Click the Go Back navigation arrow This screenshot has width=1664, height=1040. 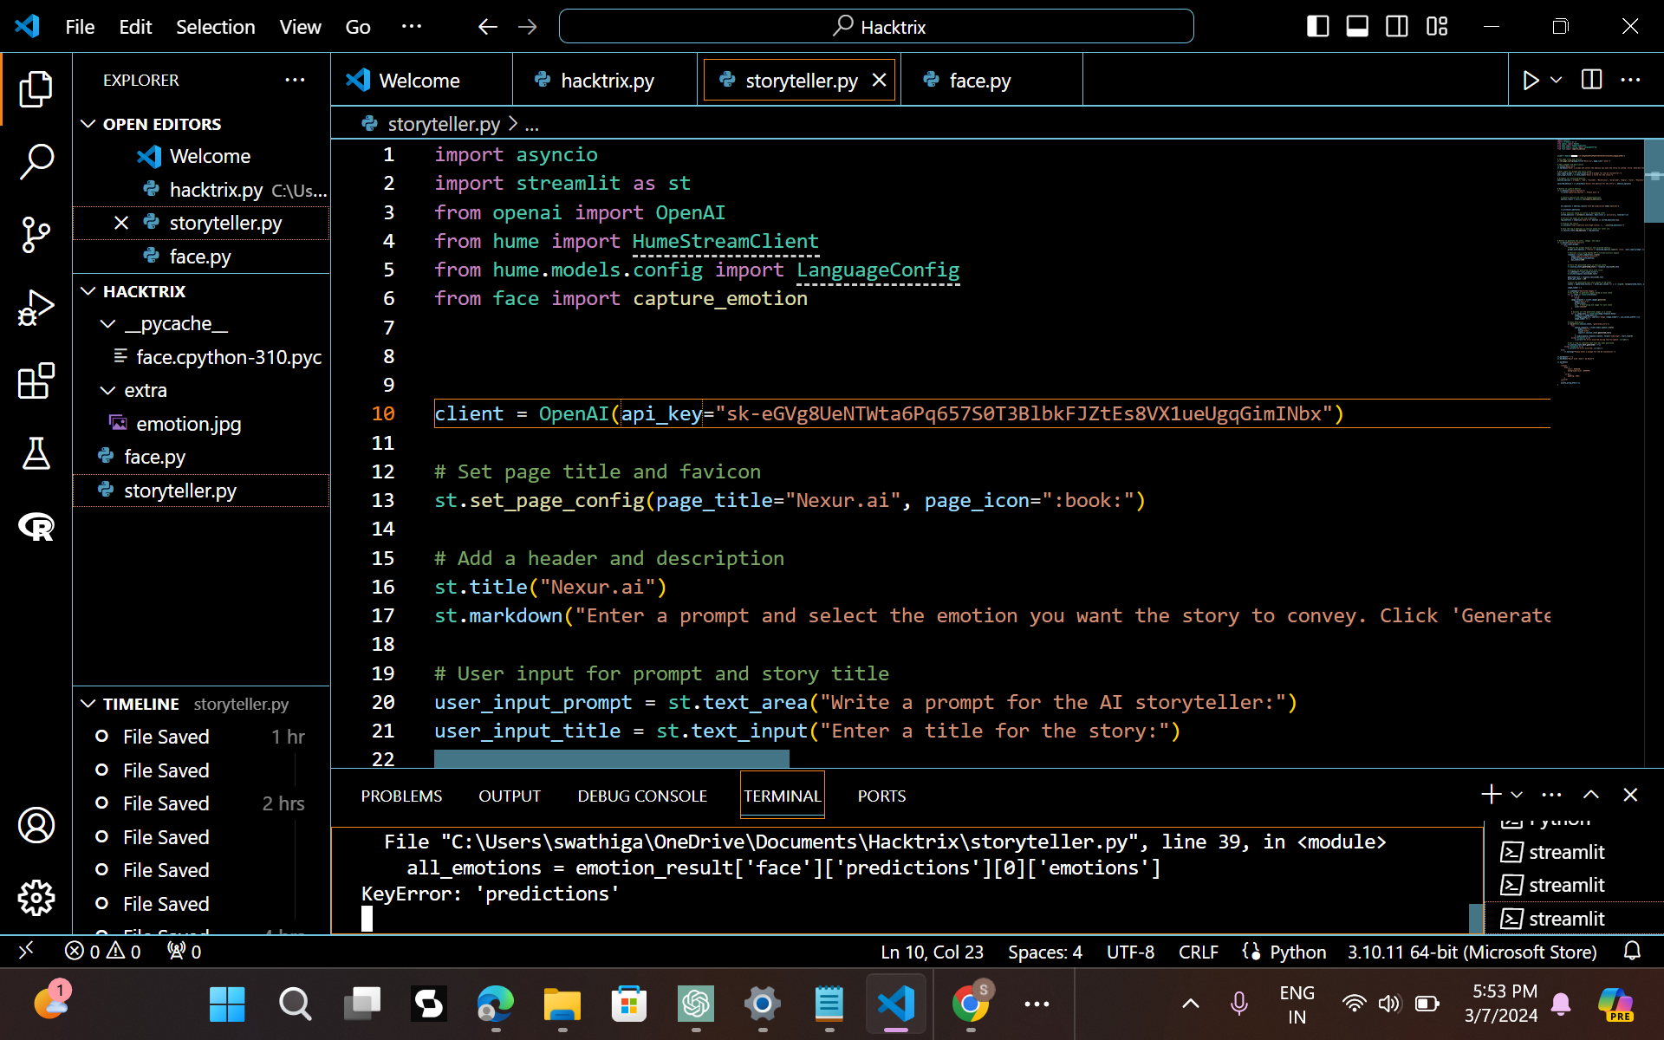(x=488, y=26)
